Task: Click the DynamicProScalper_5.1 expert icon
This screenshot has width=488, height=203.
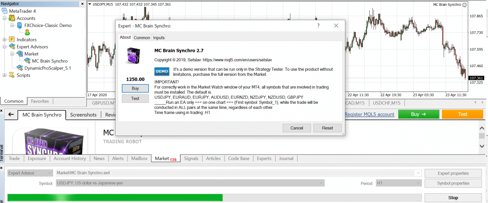Action: tap(20, 68)
